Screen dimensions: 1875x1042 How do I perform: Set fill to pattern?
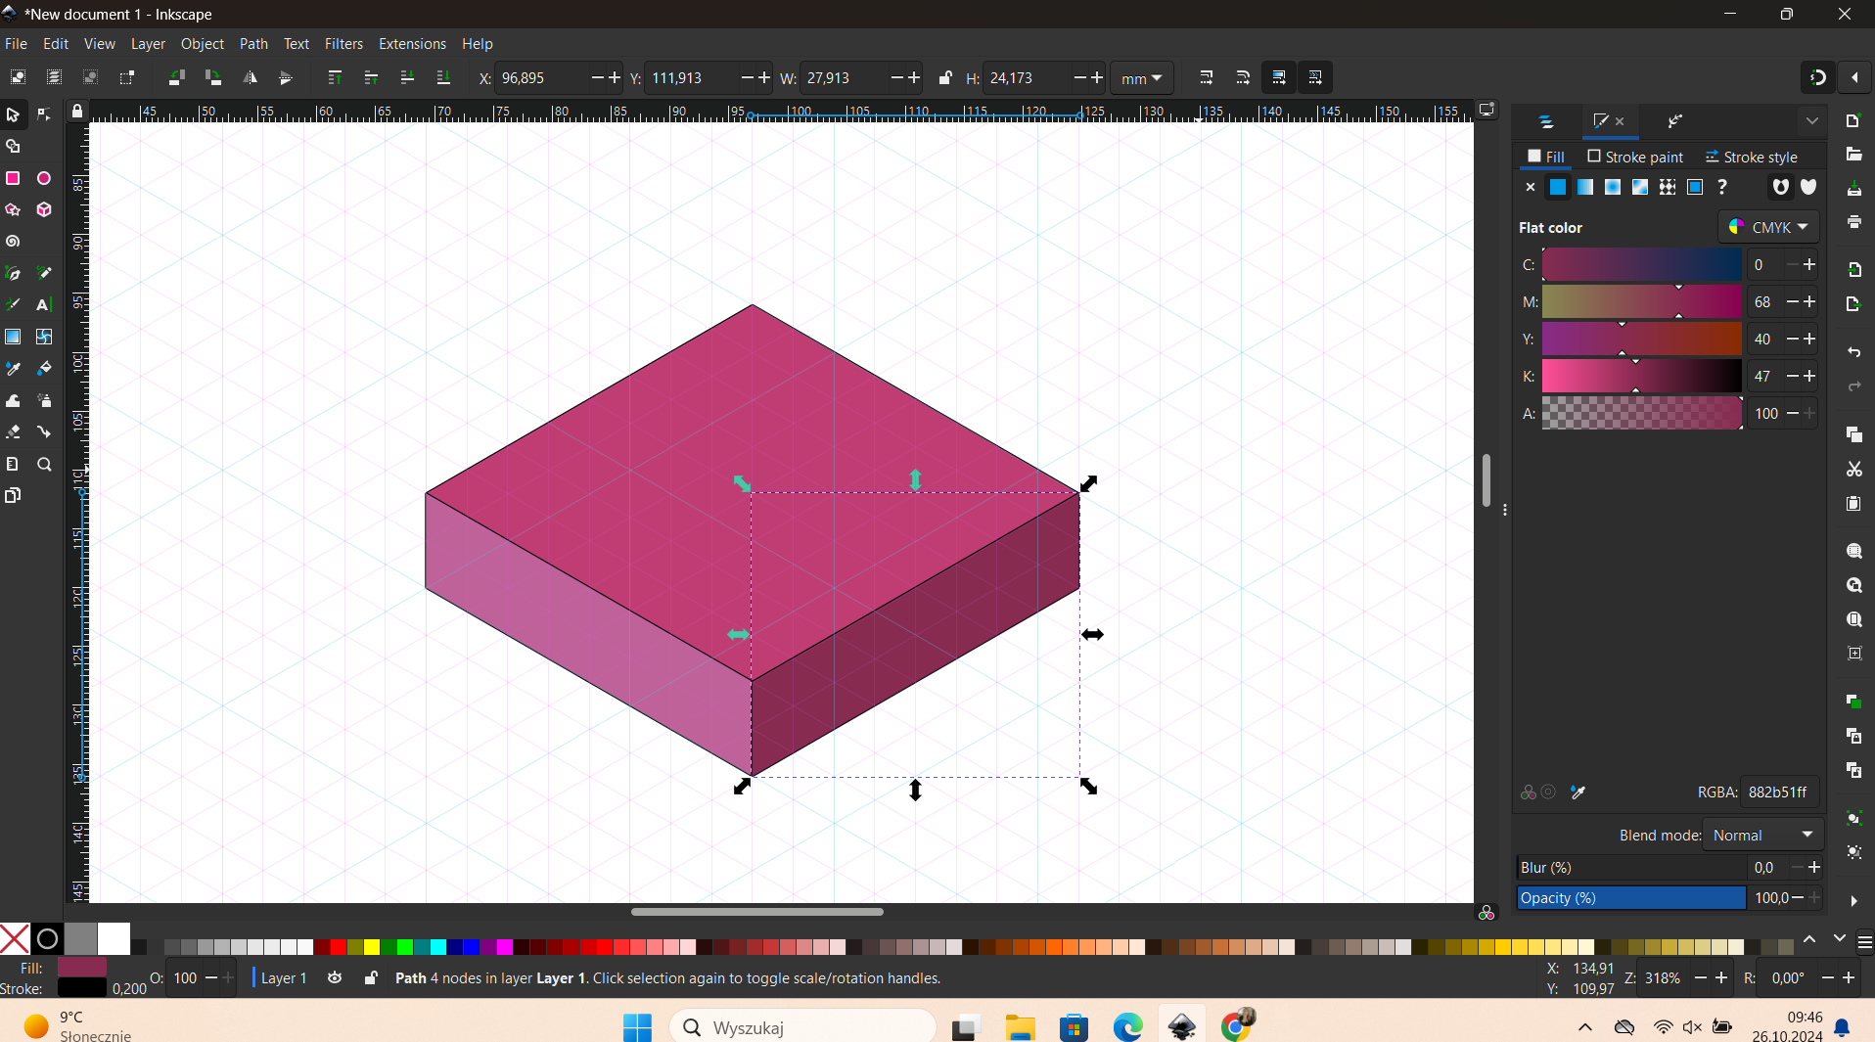[1668, 187]
